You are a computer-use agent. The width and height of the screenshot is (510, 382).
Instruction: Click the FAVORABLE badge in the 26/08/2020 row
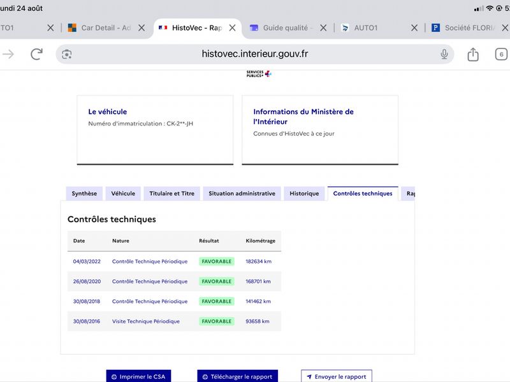[x=217, y=281]
